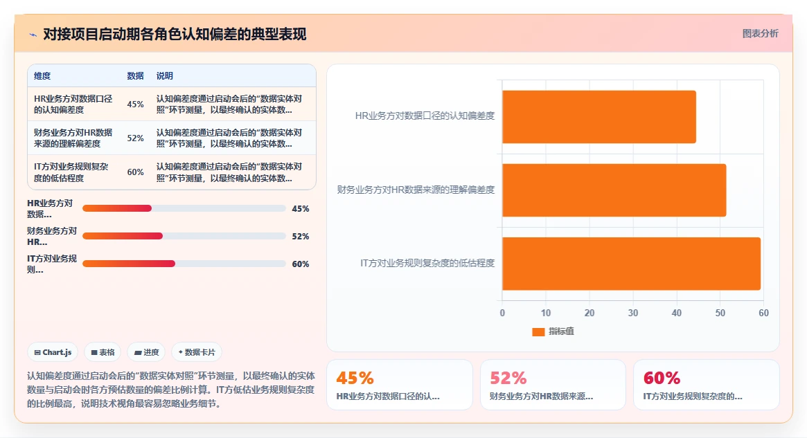Click the 45% value in the table
The width and height of the screenshot is (807, 438).
[x=135, y=104]
